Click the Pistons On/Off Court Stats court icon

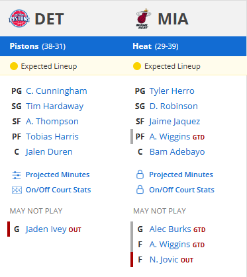click(x=17, y=190)
